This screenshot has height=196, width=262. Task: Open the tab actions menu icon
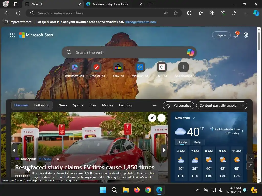tap(15, 4)
